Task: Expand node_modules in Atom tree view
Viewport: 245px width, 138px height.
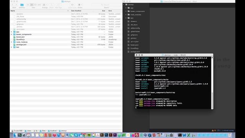Action: [126, 15]
